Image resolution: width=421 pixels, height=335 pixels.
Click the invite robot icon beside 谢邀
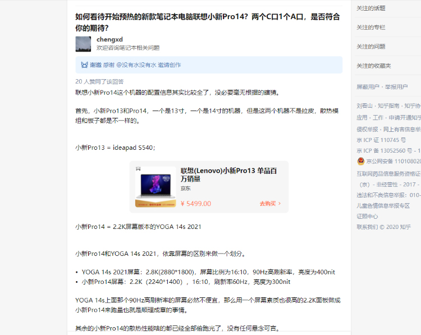[x=84, y=65]
